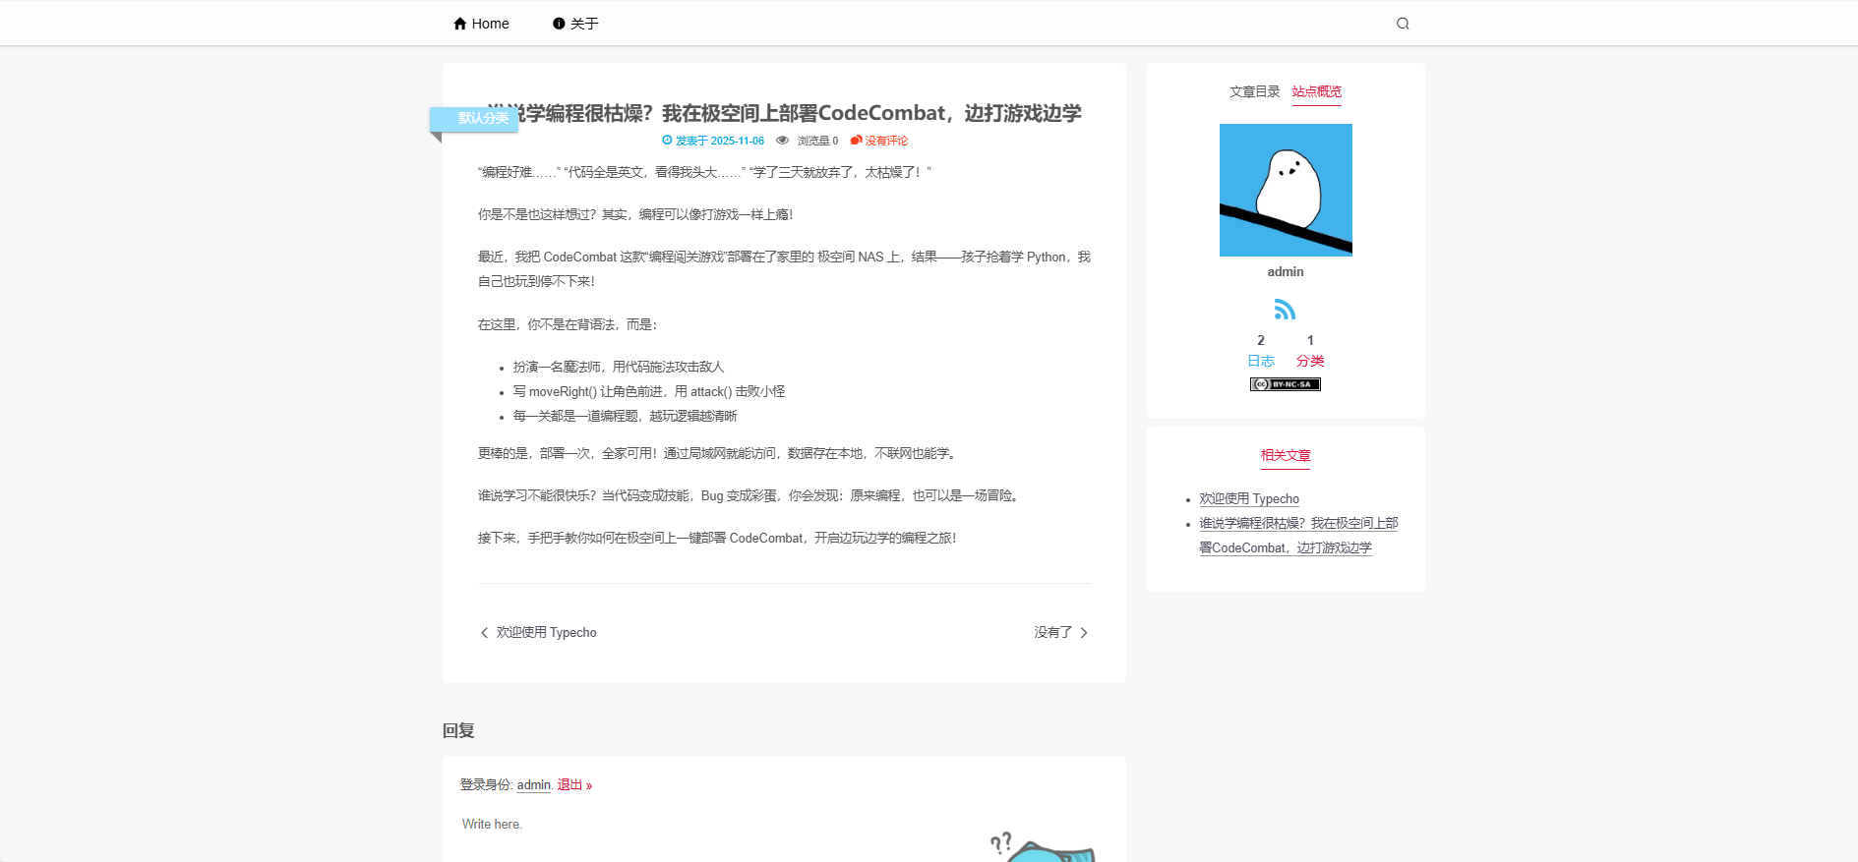Click the red comment bubble icon
Viewport: 1858px width, 862px height.
tap(856, 141)
